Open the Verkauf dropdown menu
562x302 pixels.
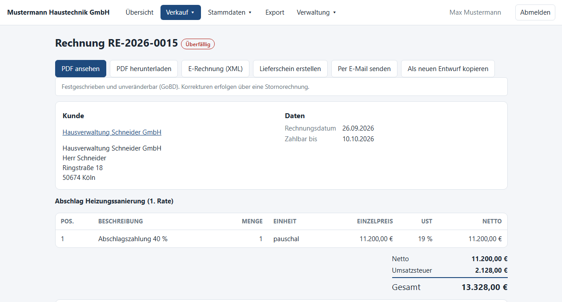(181, 12)
